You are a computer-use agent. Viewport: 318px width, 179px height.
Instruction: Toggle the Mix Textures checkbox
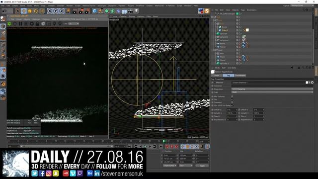(x=232, y=96)
